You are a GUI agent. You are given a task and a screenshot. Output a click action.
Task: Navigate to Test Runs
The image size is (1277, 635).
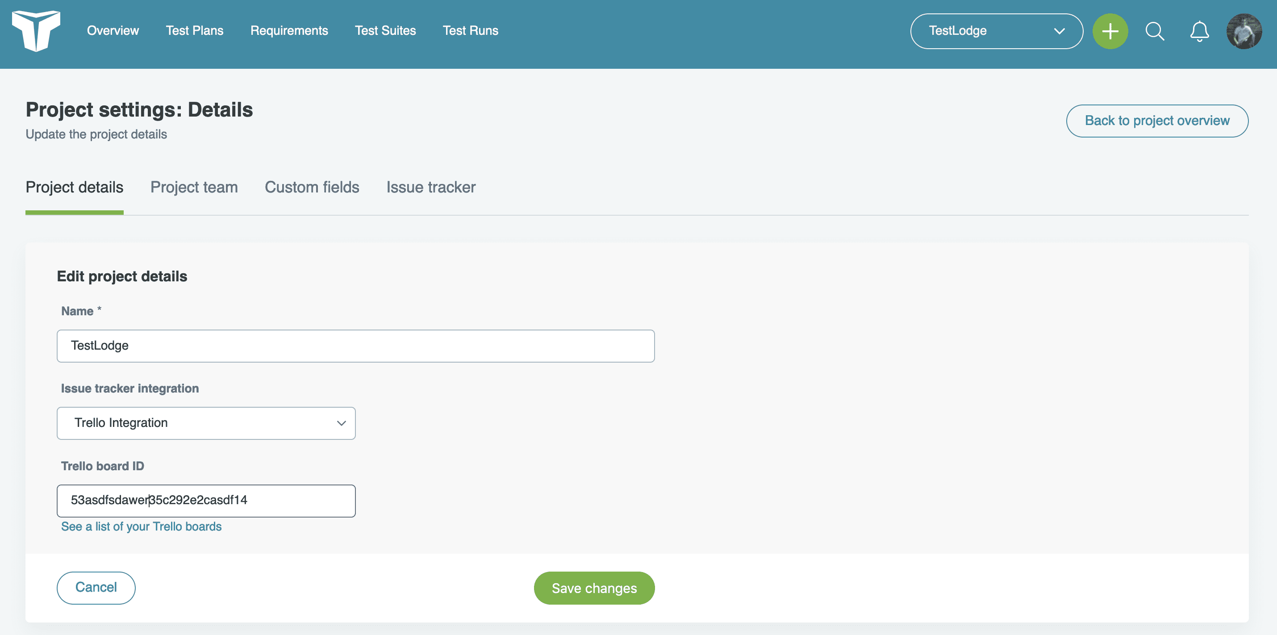[x=471, y=31]
